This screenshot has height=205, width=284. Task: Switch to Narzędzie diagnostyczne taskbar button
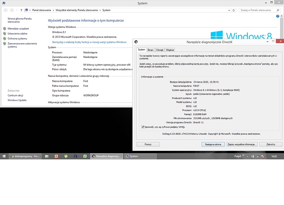tap(107, 157)
